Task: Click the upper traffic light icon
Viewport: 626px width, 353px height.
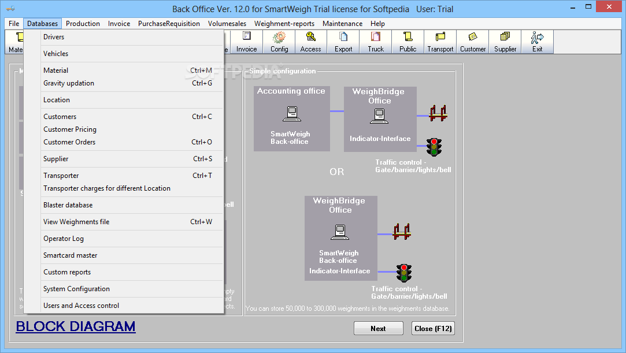Action: coord(434,147)
